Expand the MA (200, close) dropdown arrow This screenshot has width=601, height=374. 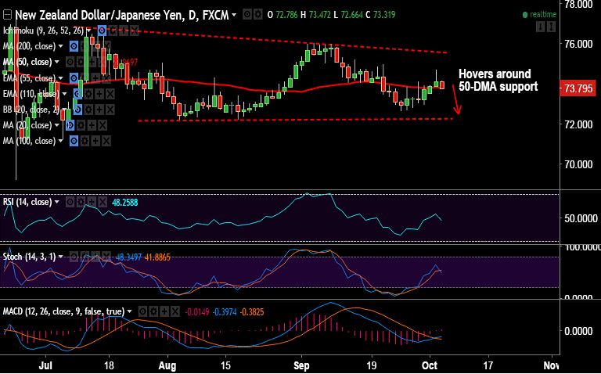pyautogui.click(x=60, y=46)
